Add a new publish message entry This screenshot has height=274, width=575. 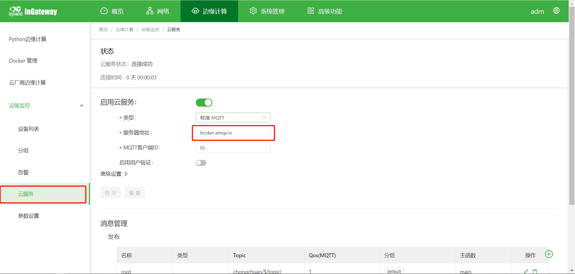point(549,254)
